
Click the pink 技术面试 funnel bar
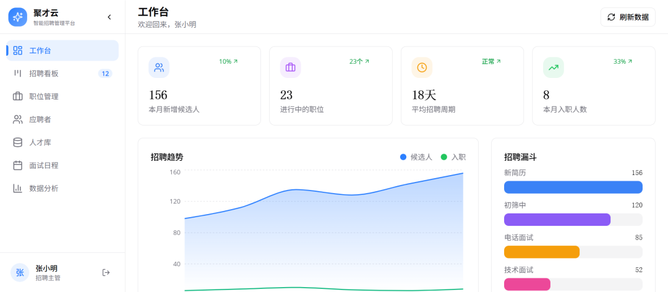pos(527,285)
